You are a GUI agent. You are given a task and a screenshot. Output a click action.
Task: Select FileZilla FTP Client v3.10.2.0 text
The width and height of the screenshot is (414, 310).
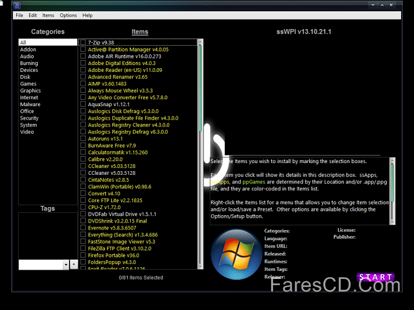pos(120,248)
